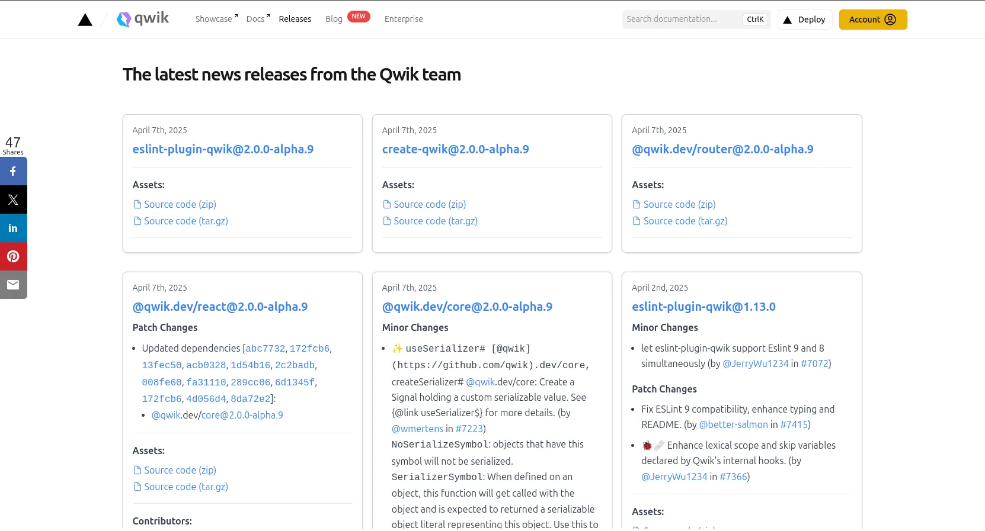Share on LinkedIn via sidebar icon
Screen dimensions: 985x531
pos(13,228)
